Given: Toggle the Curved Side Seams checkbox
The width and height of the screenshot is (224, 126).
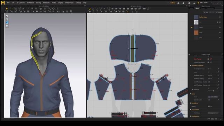Looking at the screenshot, I should pos(208,62).
